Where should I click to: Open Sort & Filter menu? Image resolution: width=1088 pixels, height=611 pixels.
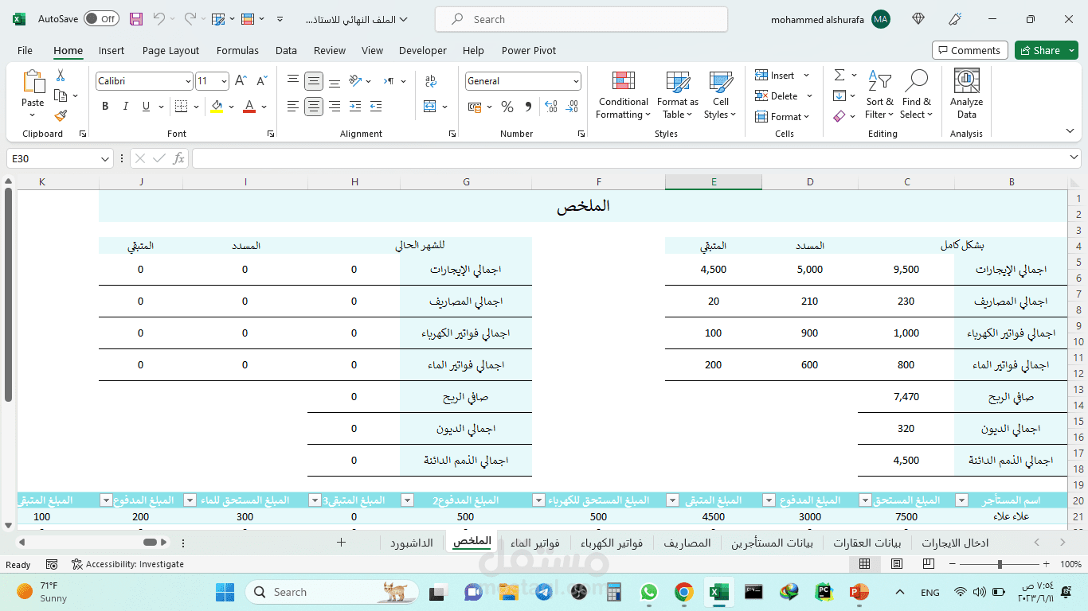pyautogui.click(x=879, y=95)
